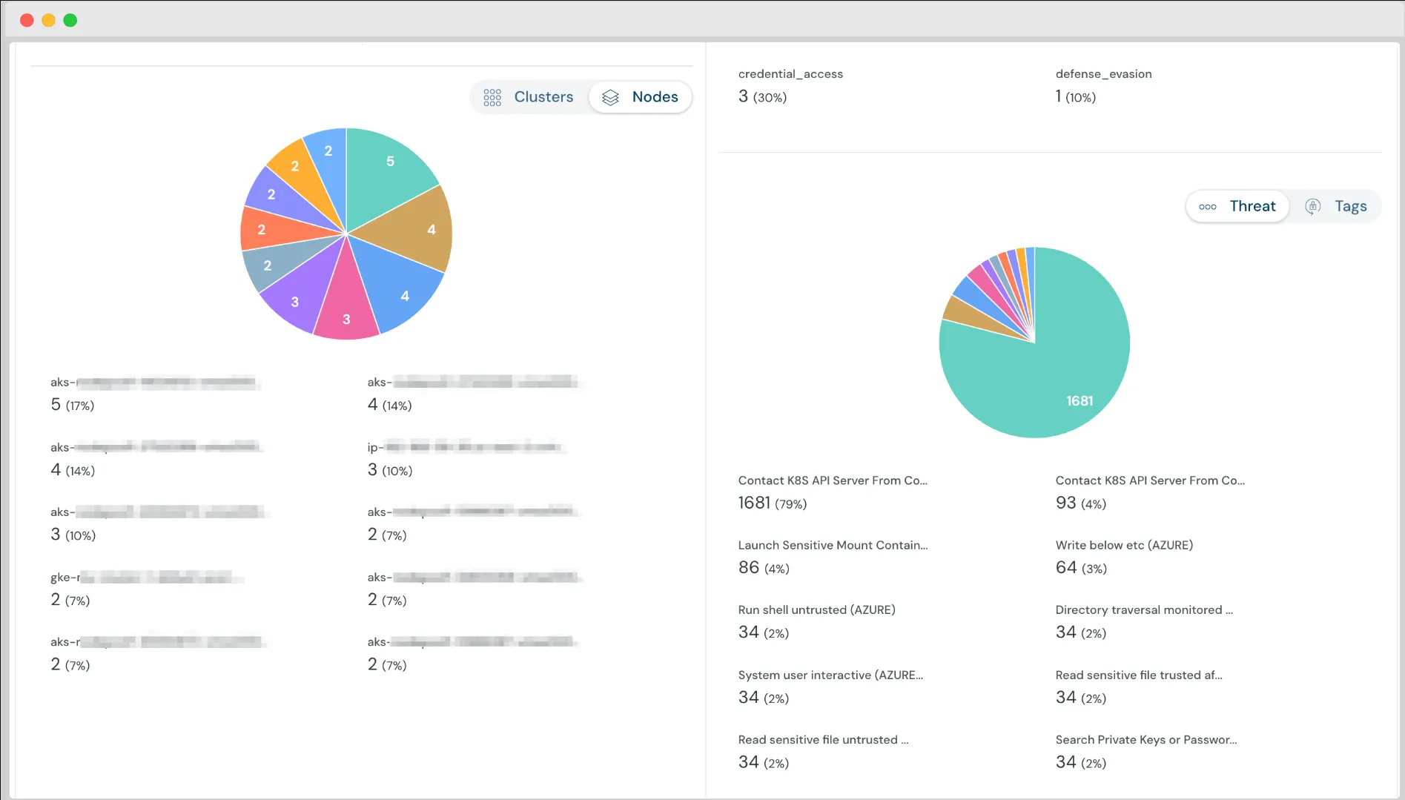Click the truncated 'Contact K8S API Server From Co...' label
Screen dimensions: 1405x800
pos(832,480)
